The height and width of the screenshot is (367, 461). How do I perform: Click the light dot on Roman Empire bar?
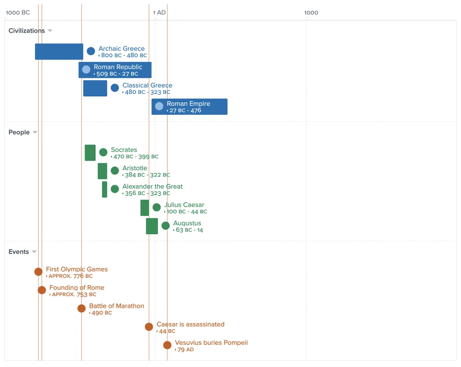[159, 106]
